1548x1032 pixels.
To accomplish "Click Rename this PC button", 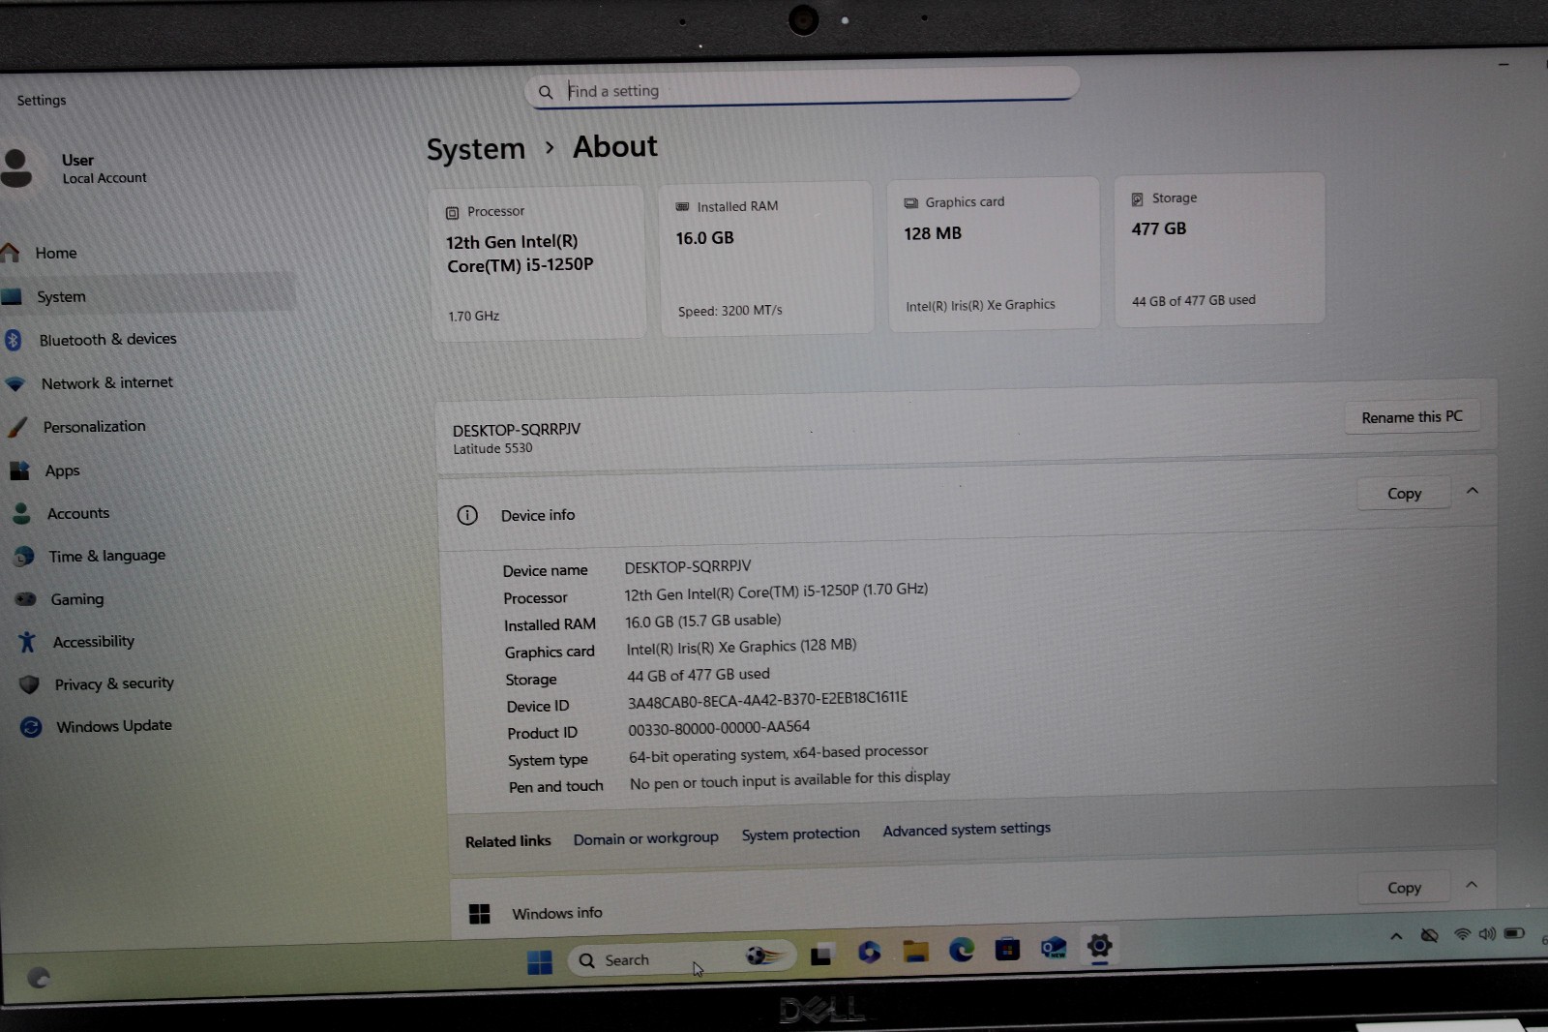I will pos(1412,417).
